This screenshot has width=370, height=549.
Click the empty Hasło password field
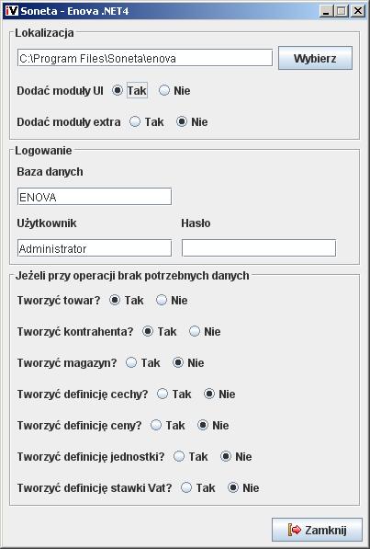point(259,248)
